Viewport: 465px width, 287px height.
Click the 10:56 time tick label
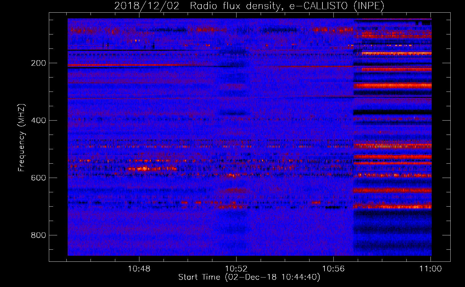(x=333, y=269)
